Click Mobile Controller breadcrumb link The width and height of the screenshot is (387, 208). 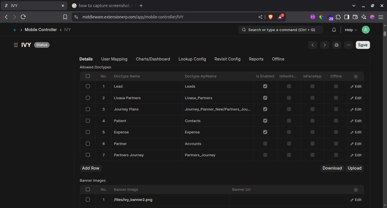coord(41,30)
